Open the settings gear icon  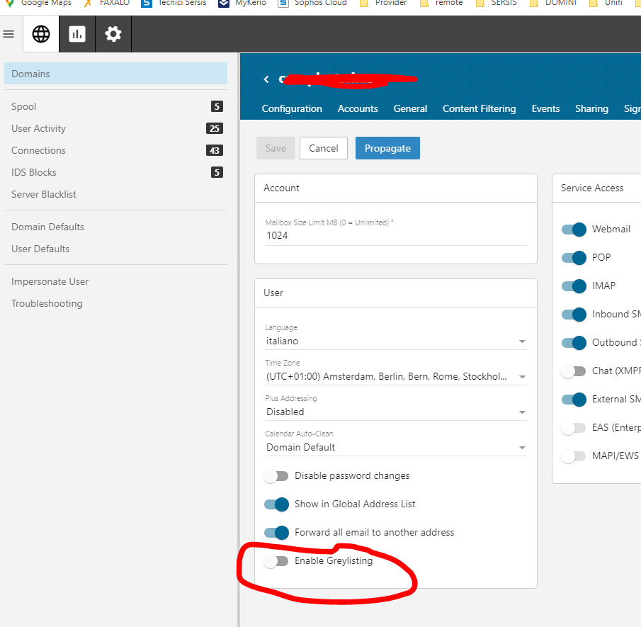coord(113,34)
